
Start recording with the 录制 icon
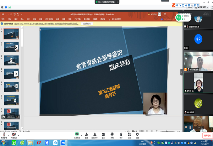(x=112, y=134)
